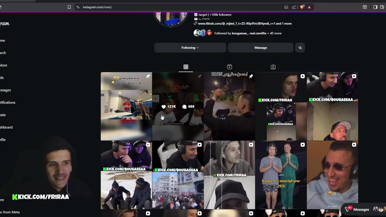This screenshot has height=217, width=386.
Task: Click the Brave Rewards triangle icon
Action: click(x=309, y=7)
